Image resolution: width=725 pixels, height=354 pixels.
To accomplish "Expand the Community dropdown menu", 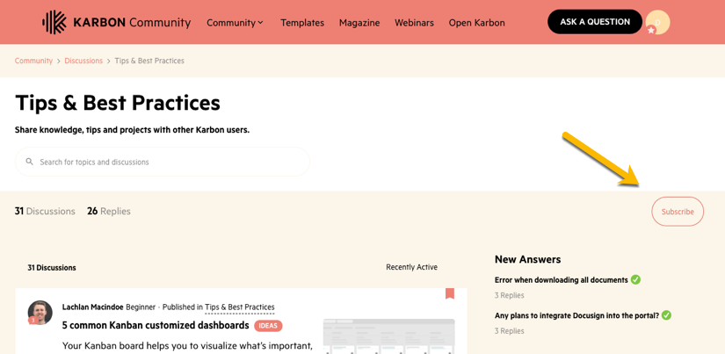I will point(236,23).
